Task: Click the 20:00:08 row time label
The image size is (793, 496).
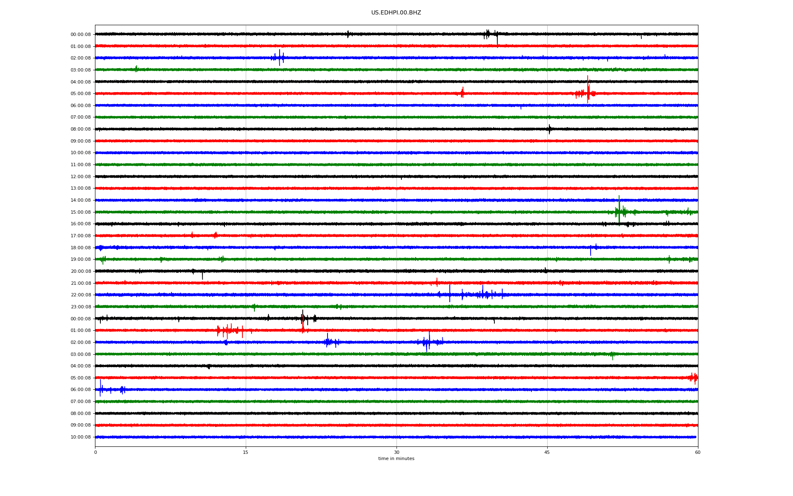Action: 81,272
